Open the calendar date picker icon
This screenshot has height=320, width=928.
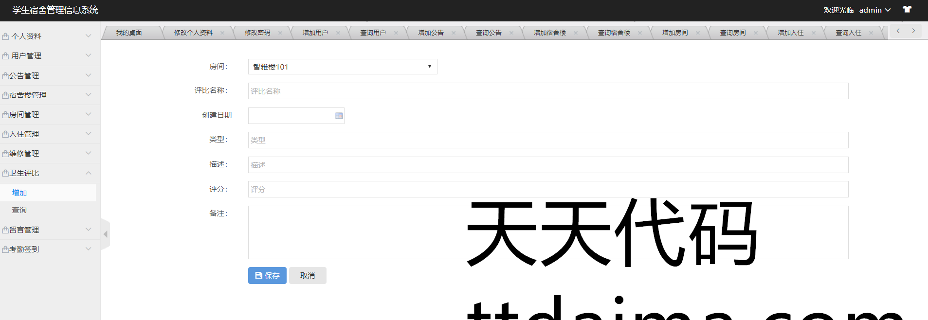tap(339, 116)
